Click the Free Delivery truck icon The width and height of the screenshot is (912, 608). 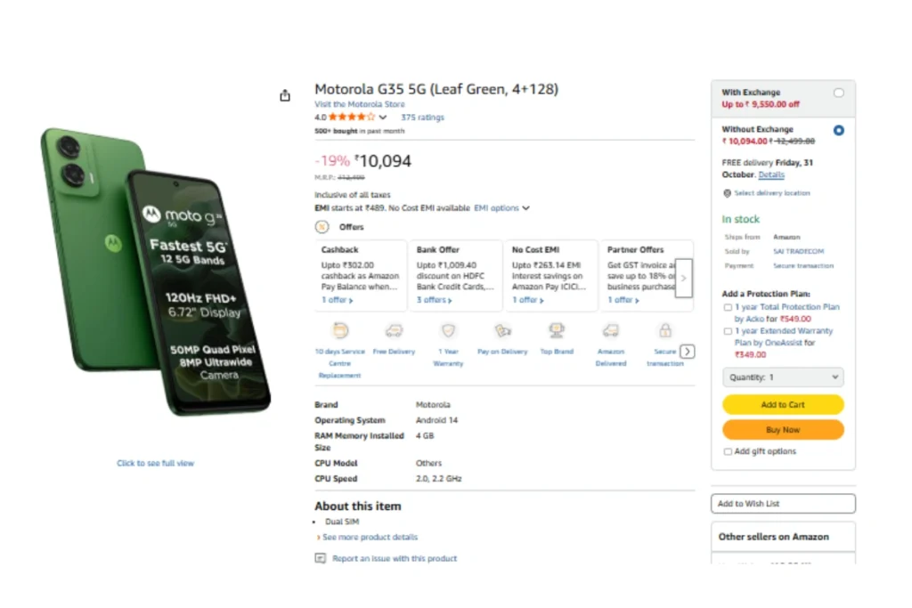[394, 331]
